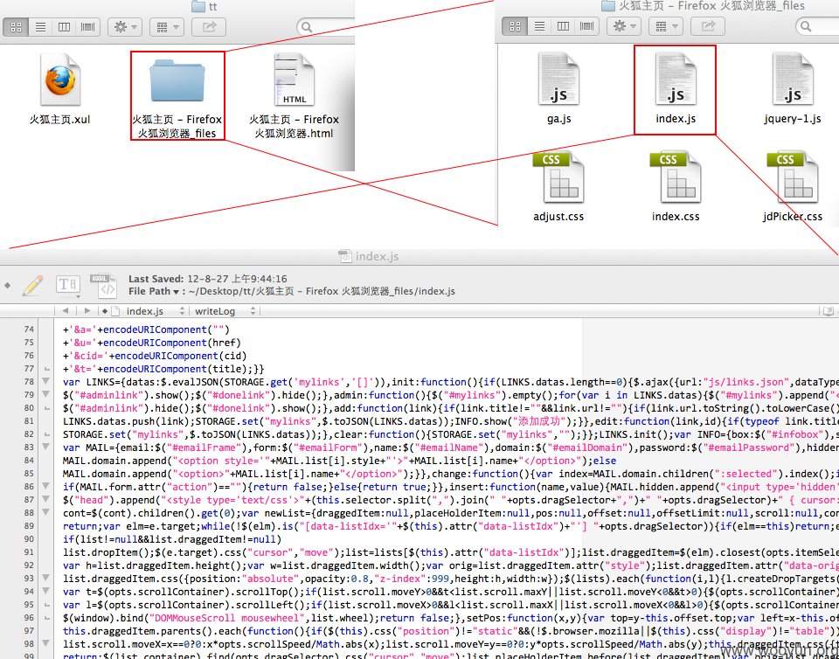Screen dimensions: 839x659
Task: Collapse the fold at line 78
Action: pyautogui.click(x=46, y=381)
